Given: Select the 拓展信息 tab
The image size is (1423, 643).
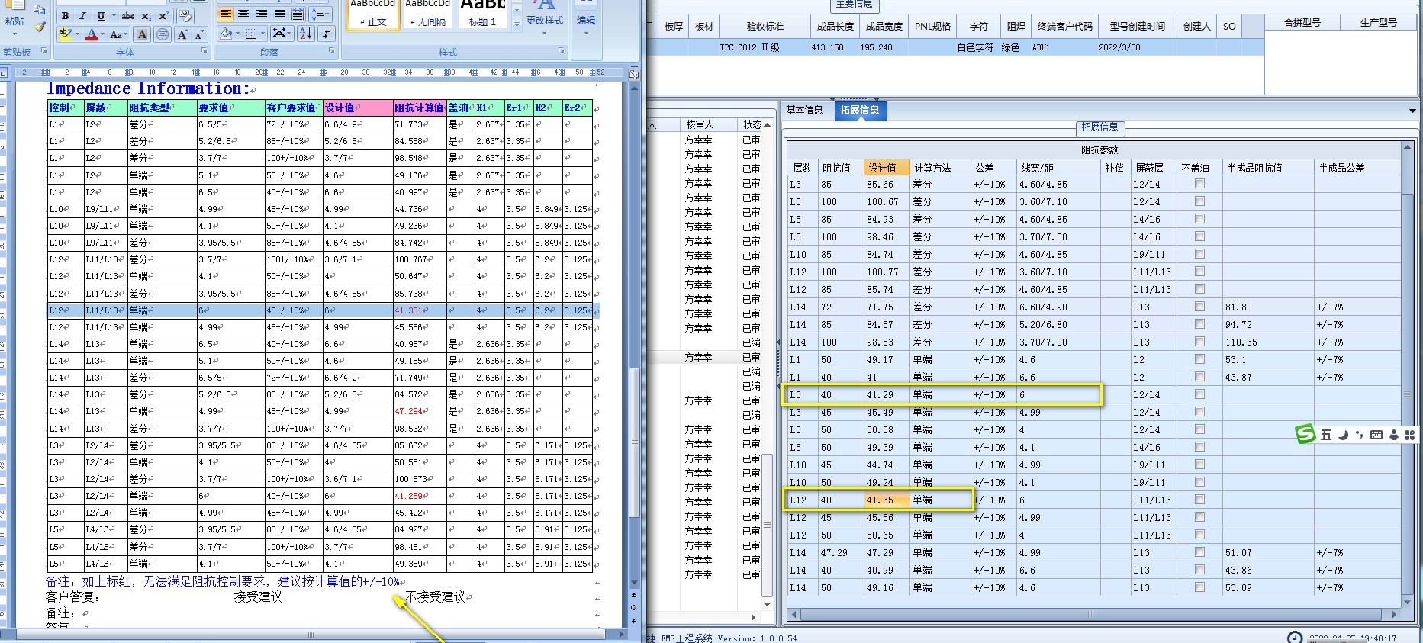Looking at the screenshot, I should click(x=860, y=111).
